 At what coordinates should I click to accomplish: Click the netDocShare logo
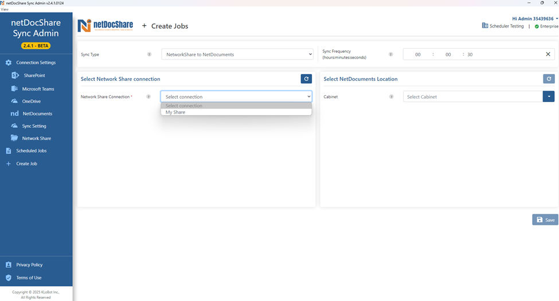point(105,26)
